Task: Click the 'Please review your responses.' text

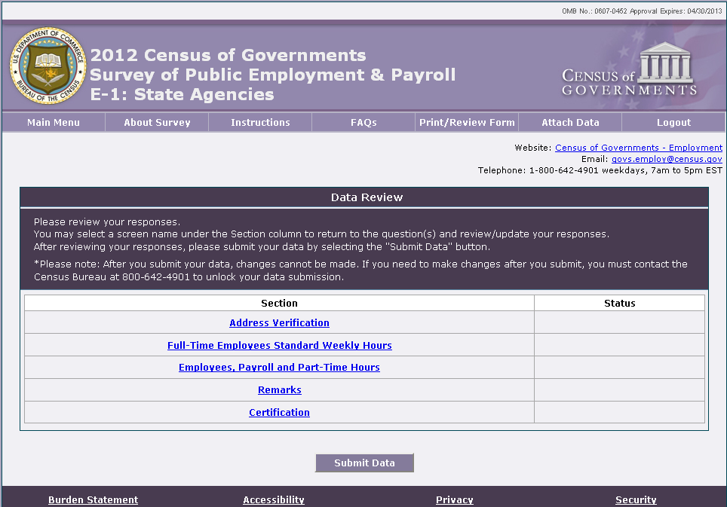Action: pos(107,221)
